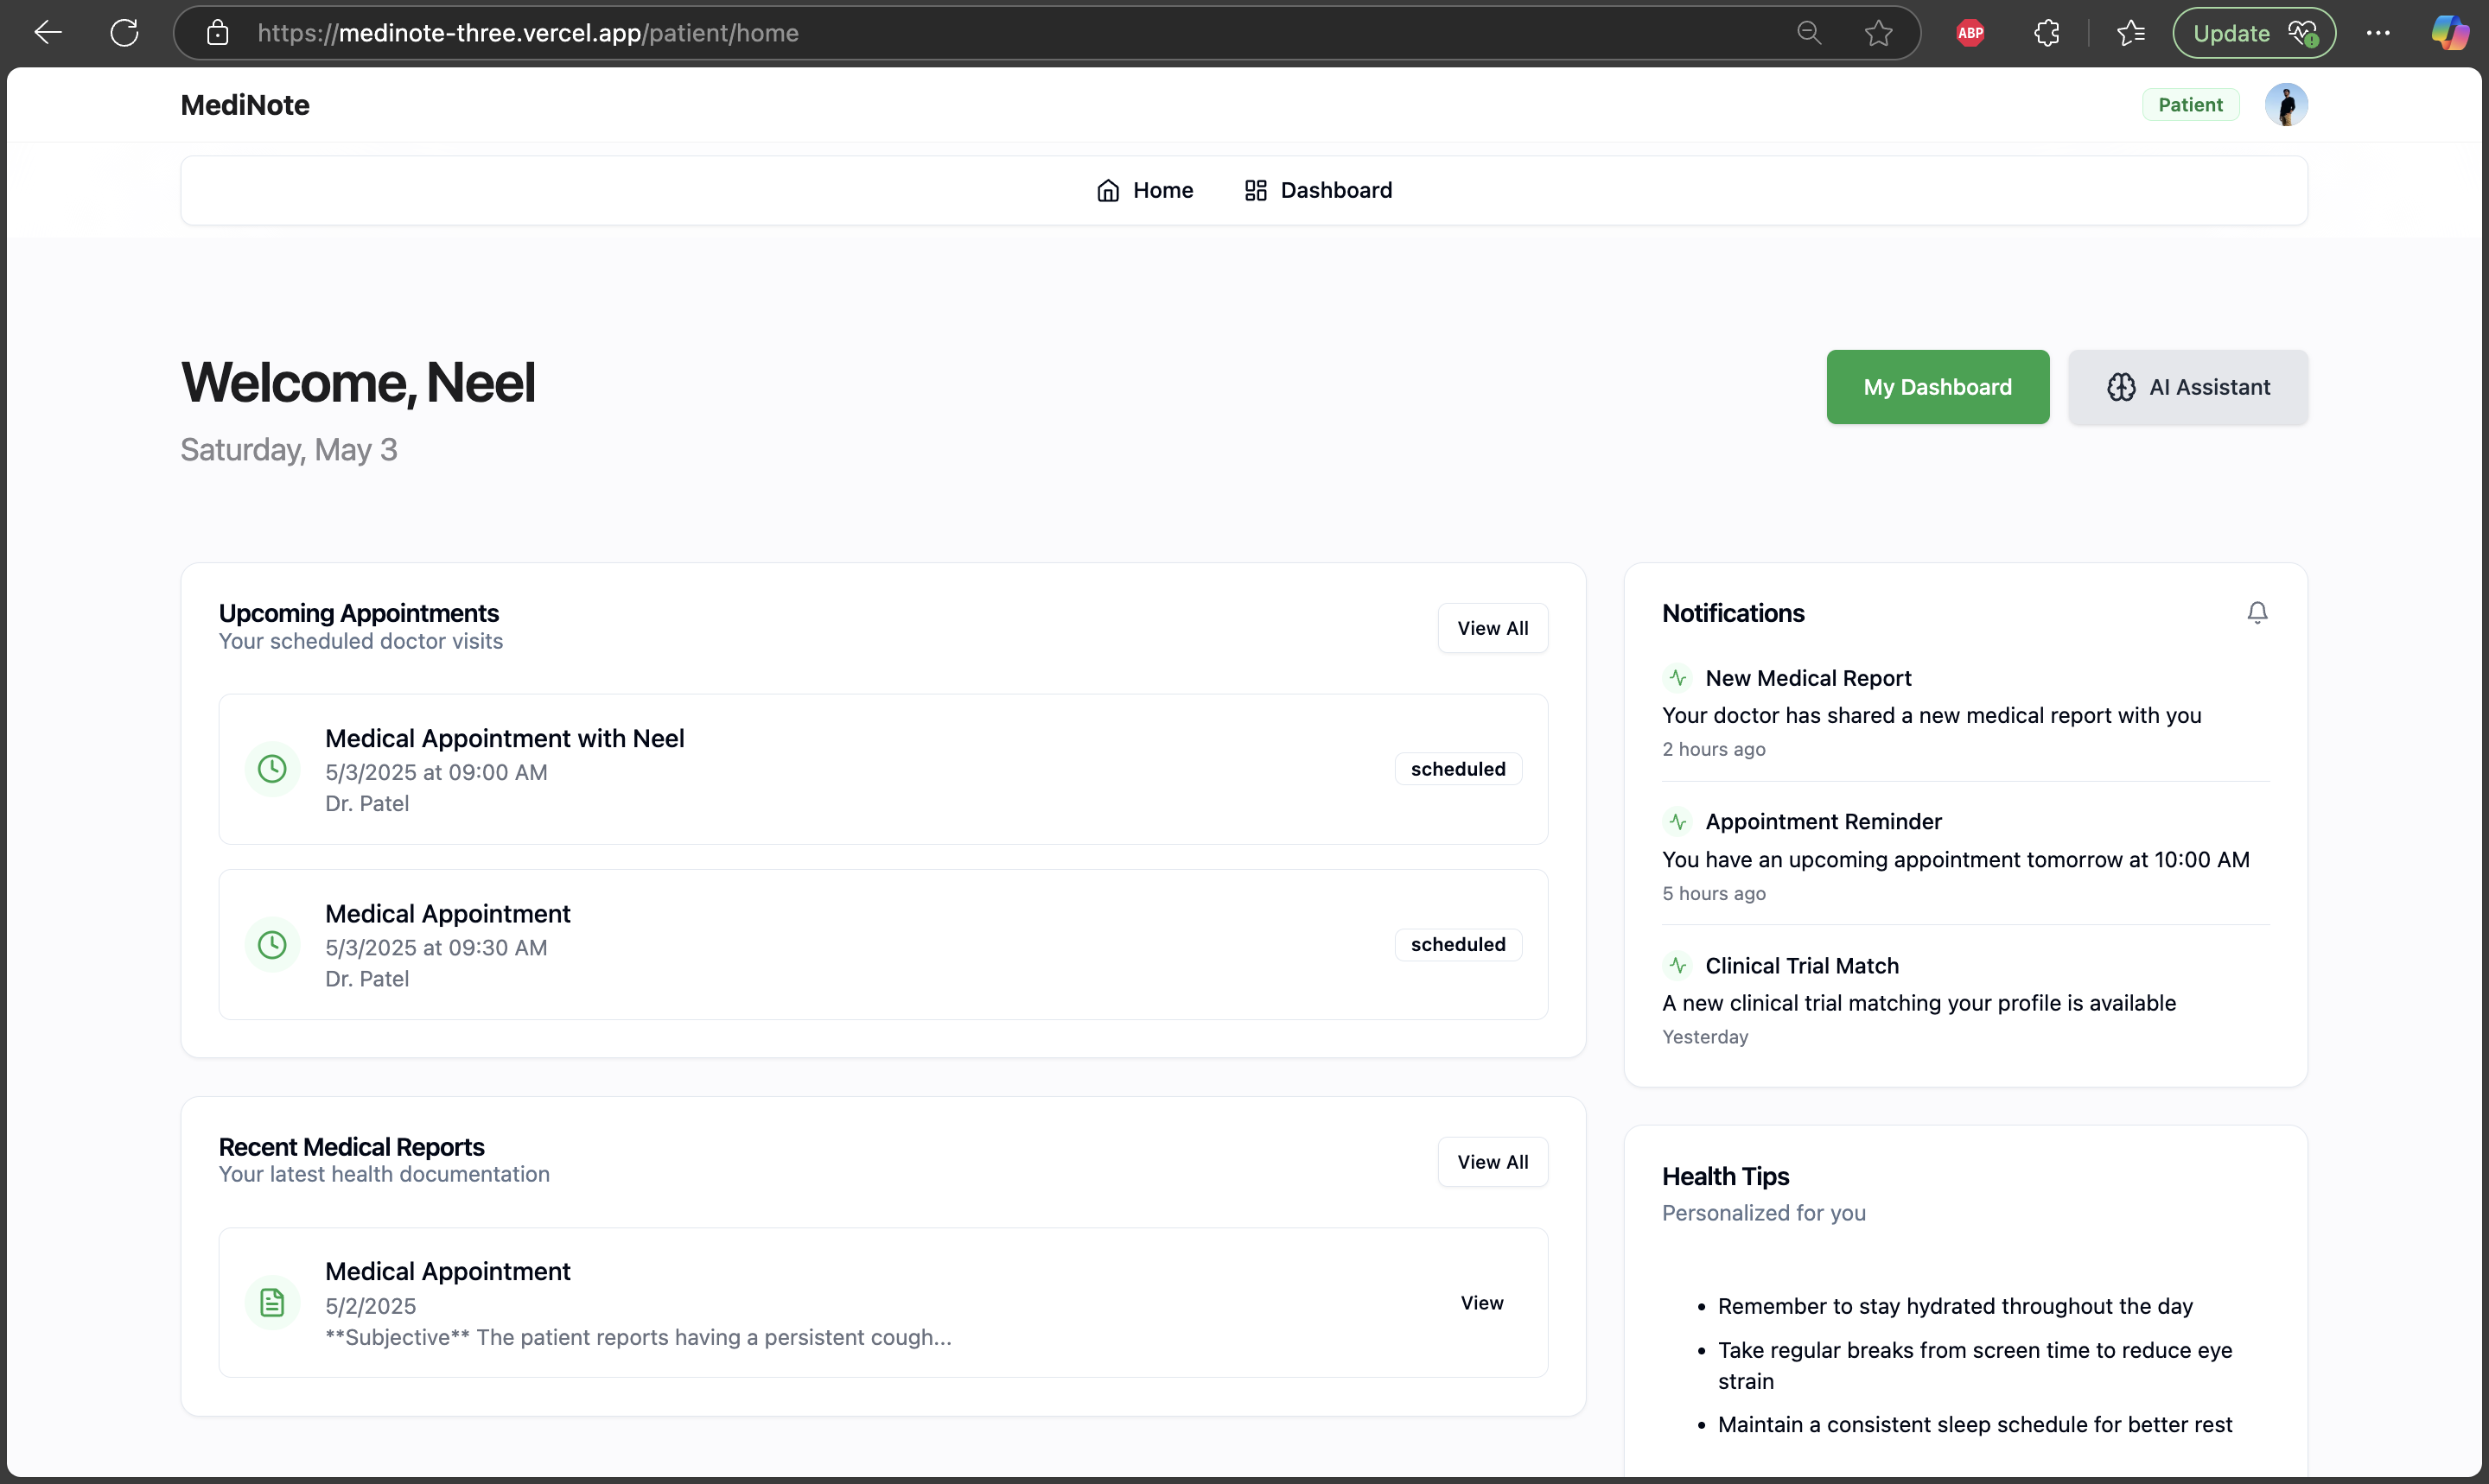The image size is (2489, 1484).
Task: Click the zoom magnifier in address bar
Action: tap(1809, 33)
